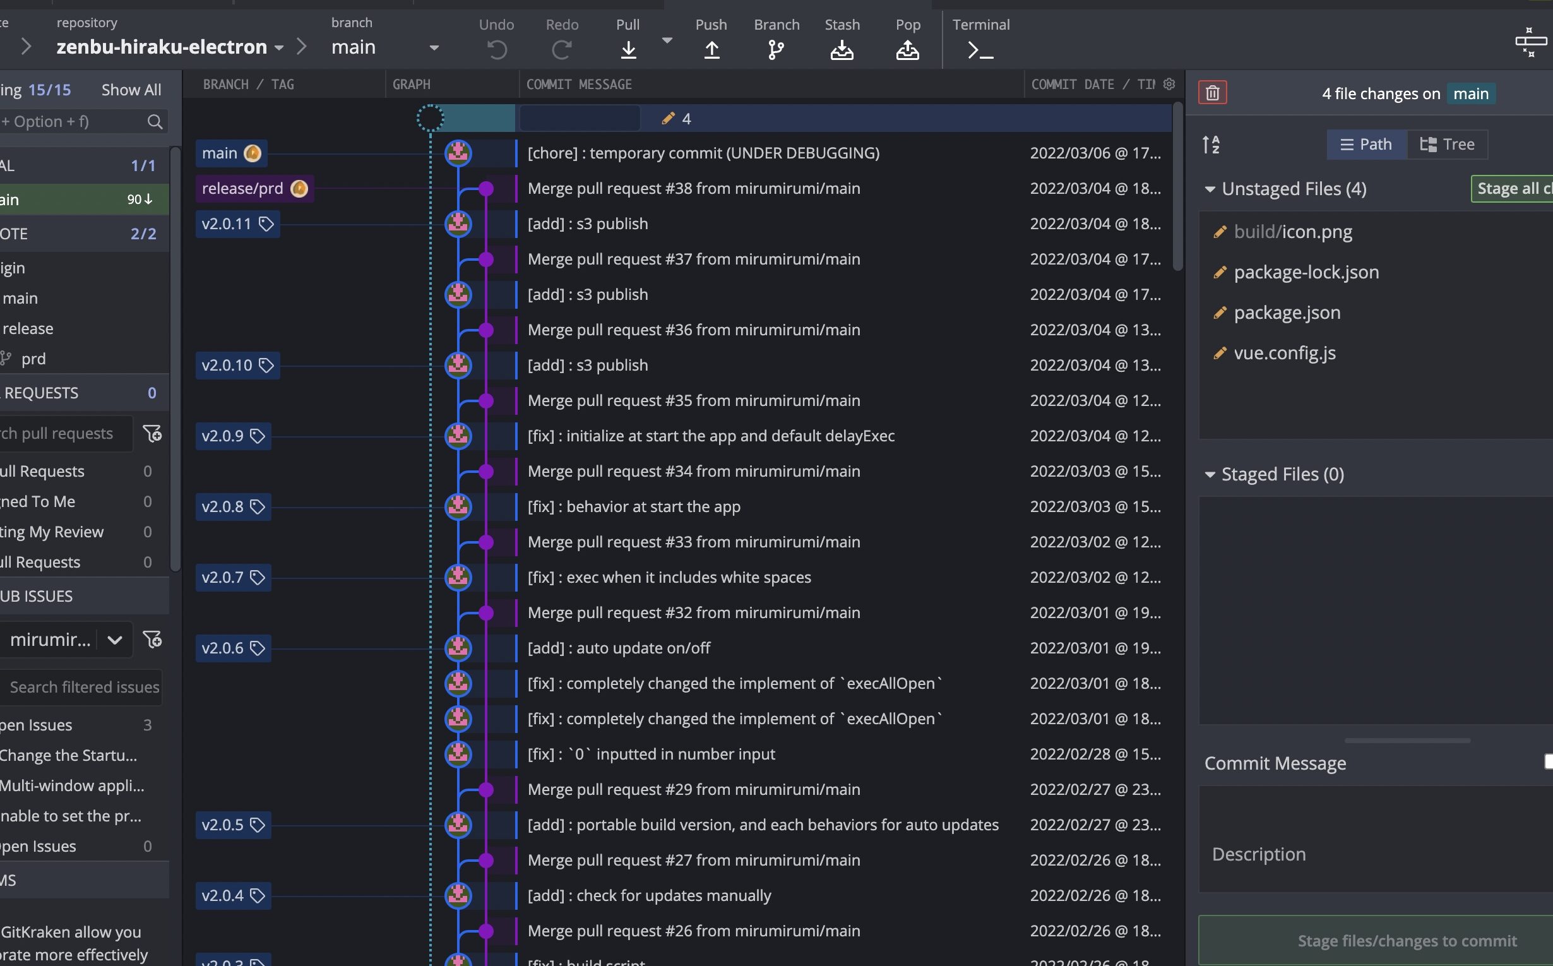Open commit graph column settings gear
The image size is (1553, 966).
tap(1169, 84)
